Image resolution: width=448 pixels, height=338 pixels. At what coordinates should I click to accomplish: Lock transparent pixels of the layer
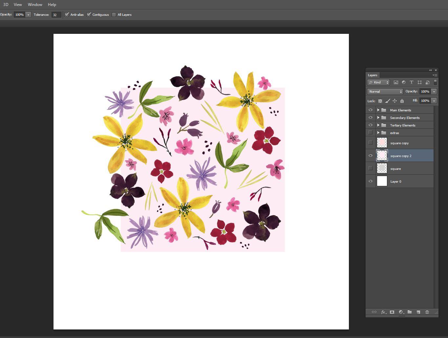380,101
